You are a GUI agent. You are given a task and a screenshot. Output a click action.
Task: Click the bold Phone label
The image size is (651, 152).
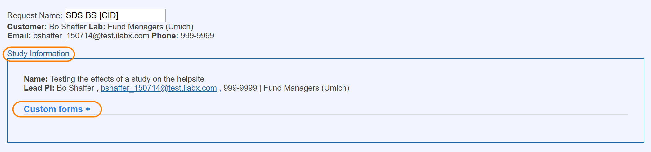(165, 36)
